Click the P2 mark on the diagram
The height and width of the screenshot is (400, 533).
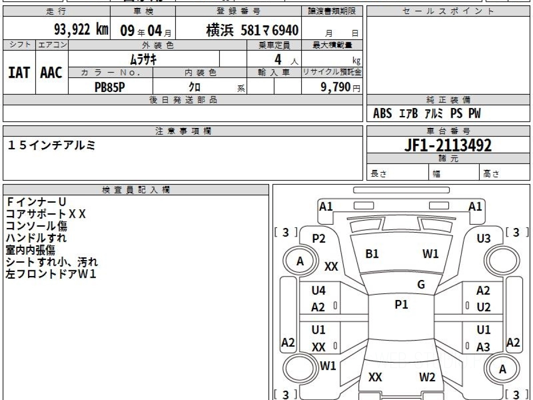[318, 239]
